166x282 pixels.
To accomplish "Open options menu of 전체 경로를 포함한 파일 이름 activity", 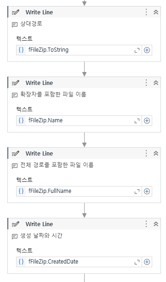I will (x=146, y=153).
